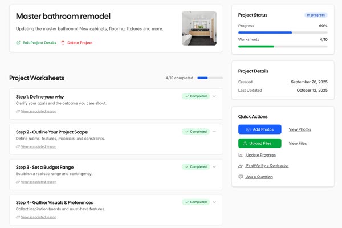Click the Completed badge on Step 2
Viewport: 342px width, 228px height.
(196, 132)
